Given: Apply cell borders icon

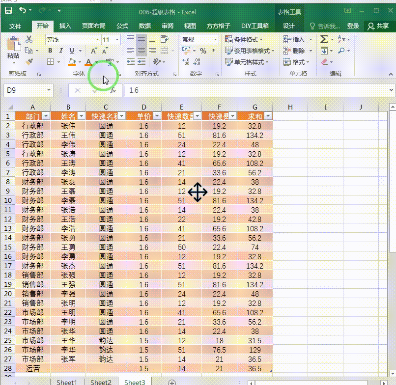Looking at the screenshot, I should [51, 62].
